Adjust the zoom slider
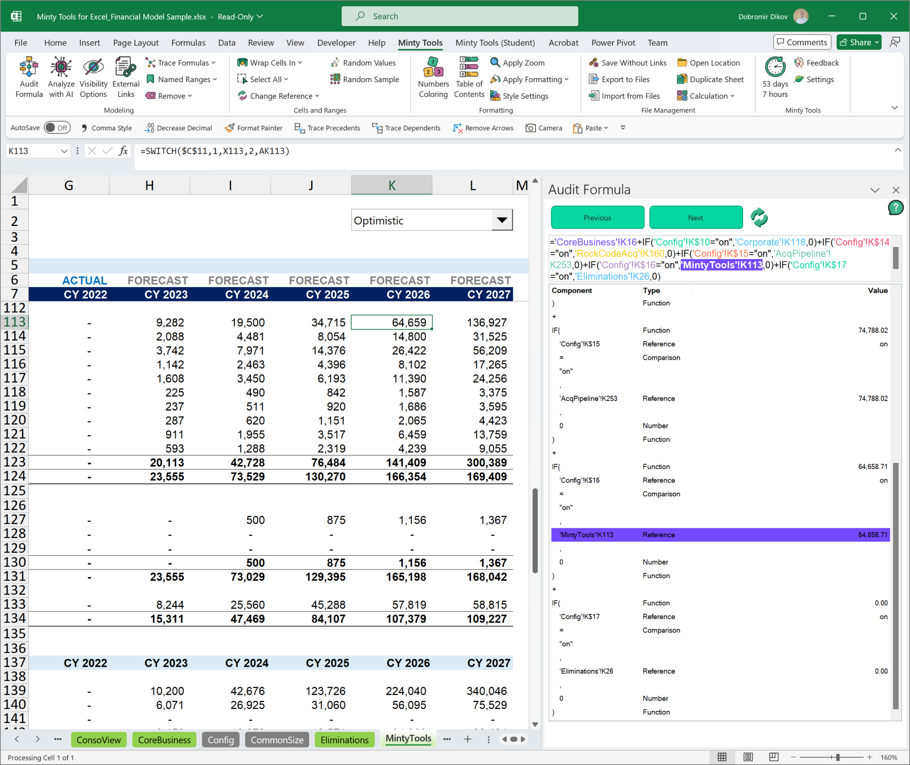Screen dimensions: 910x765 tap(837, 757)
